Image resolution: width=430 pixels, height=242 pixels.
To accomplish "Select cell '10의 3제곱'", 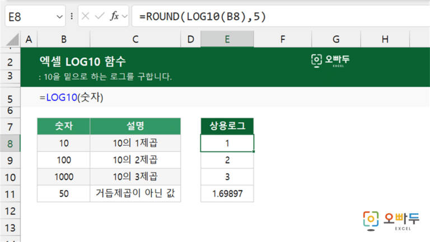I will coord(135,176).
